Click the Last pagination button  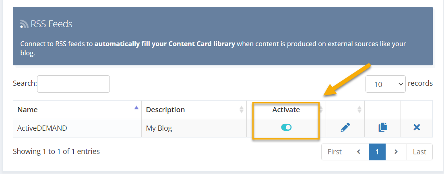(x=420, y=152)
